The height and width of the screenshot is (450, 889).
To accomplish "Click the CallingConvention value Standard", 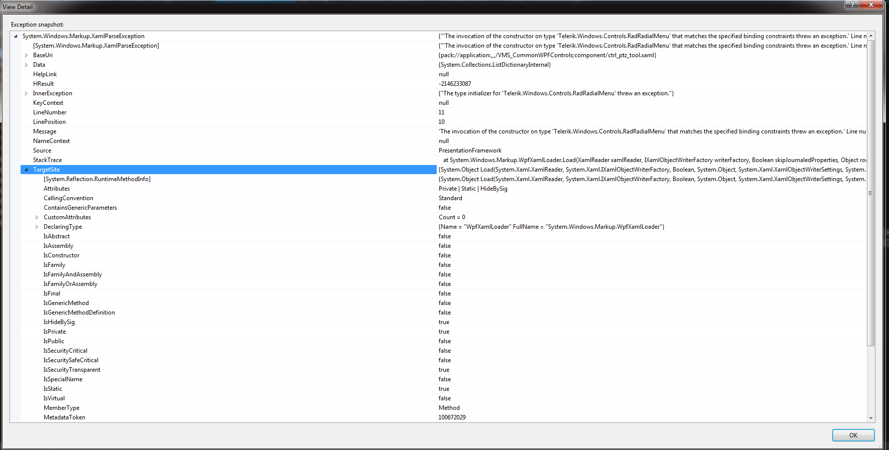I will (x=450, y=198).
